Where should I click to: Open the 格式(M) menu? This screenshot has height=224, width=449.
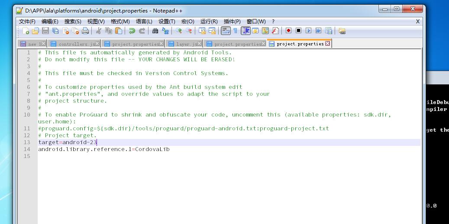[120, 22]
